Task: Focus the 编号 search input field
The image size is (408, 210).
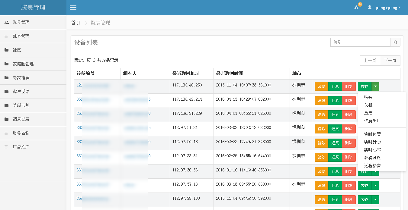Action: tap(361, 42)
